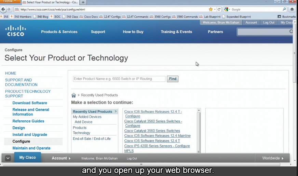Select Add Device option
This screenshot has height=176, width=298.
click(x=83, y=122)
